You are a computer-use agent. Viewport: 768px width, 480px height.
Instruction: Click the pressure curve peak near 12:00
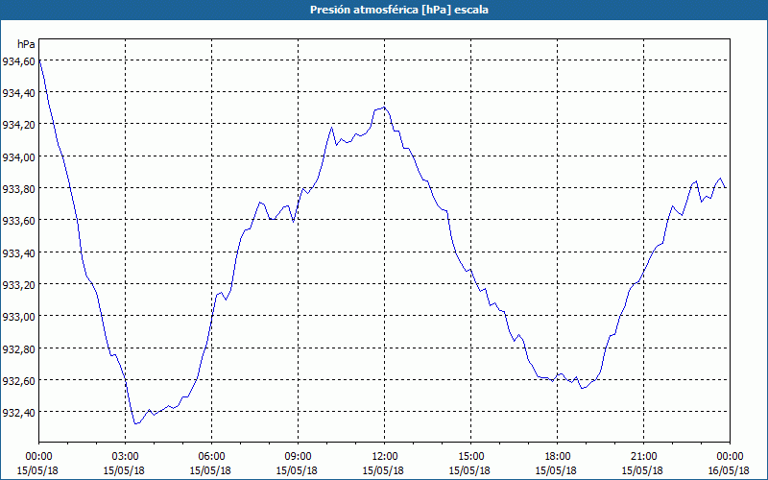point(384,108)
